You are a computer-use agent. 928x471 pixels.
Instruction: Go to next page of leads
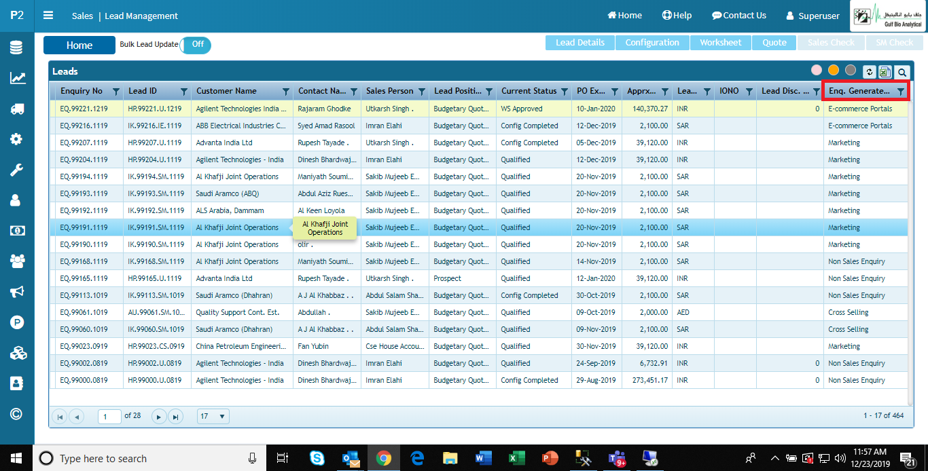click(x=159, y=417)
